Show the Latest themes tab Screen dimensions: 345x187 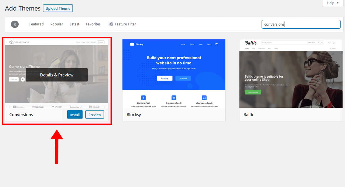pyautogui.click(x=74, y=24)
